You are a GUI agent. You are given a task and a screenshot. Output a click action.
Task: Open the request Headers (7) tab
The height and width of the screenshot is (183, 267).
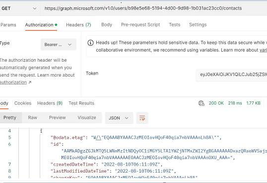click(x=78, y=25)
